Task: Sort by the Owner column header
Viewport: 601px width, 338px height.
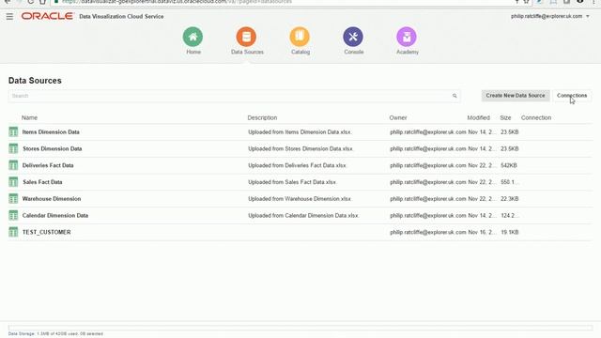Action: pyautogui.click(x=398, y=117)
